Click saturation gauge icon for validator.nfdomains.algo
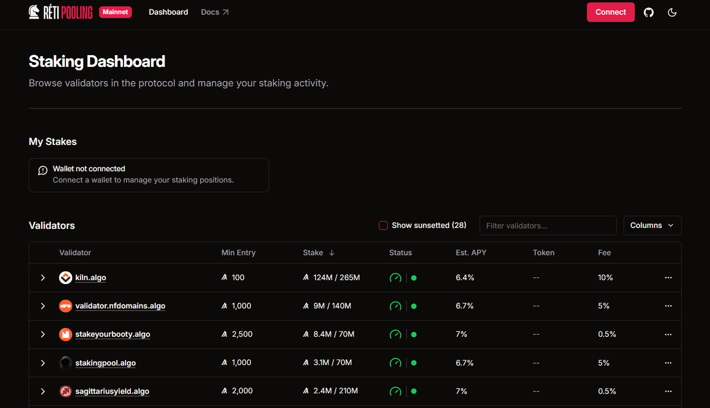 396,306
